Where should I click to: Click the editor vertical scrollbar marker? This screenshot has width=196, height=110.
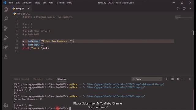pos(193,33)
